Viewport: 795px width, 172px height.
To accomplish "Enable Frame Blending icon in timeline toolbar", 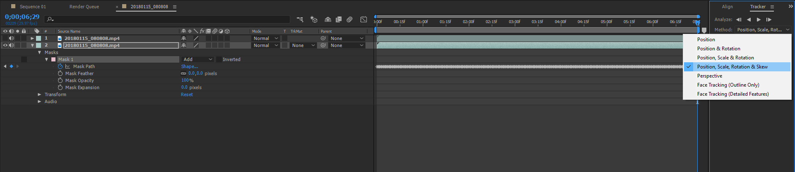I will click(x=339, y=19).
